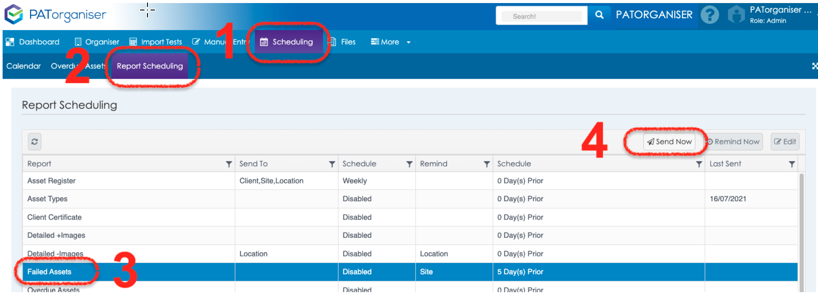818x293 pixels.
Task: Expand the More dropdown menu
Action: pos(391,42)
